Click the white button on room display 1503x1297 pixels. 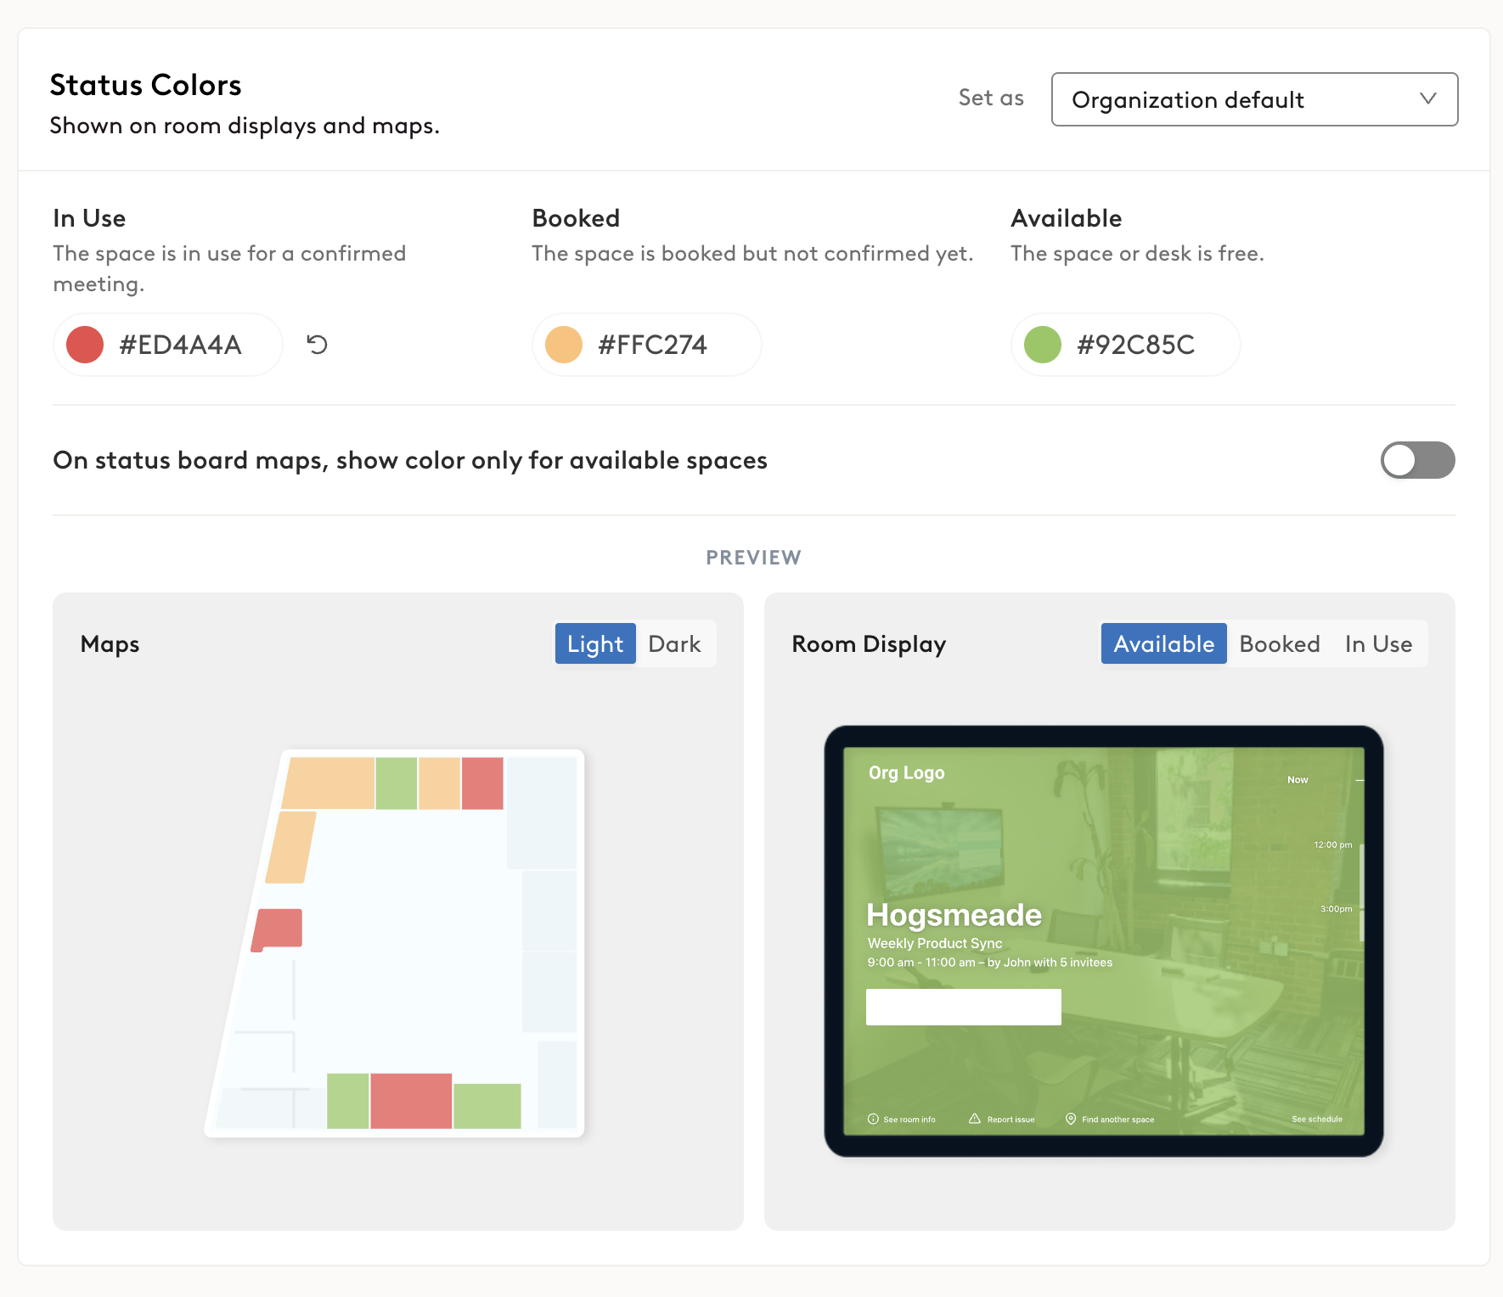point(964,1007)
